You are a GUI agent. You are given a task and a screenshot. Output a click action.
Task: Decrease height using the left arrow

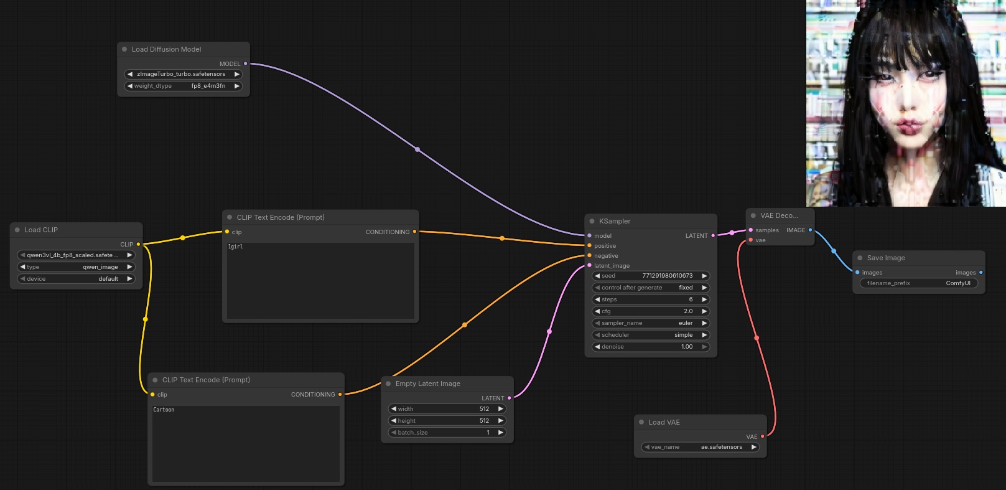(x=394, y=421)
